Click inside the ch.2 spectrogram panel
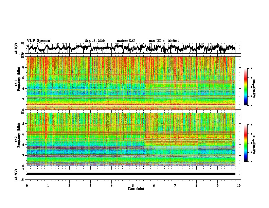 click(x=131, y=139)
